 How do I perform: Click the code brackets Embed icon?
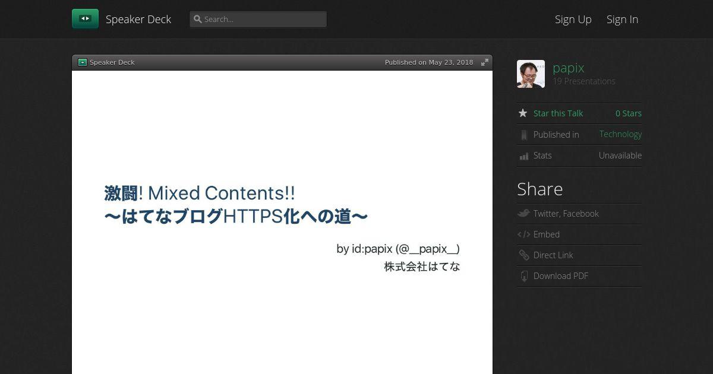(523, 234)
